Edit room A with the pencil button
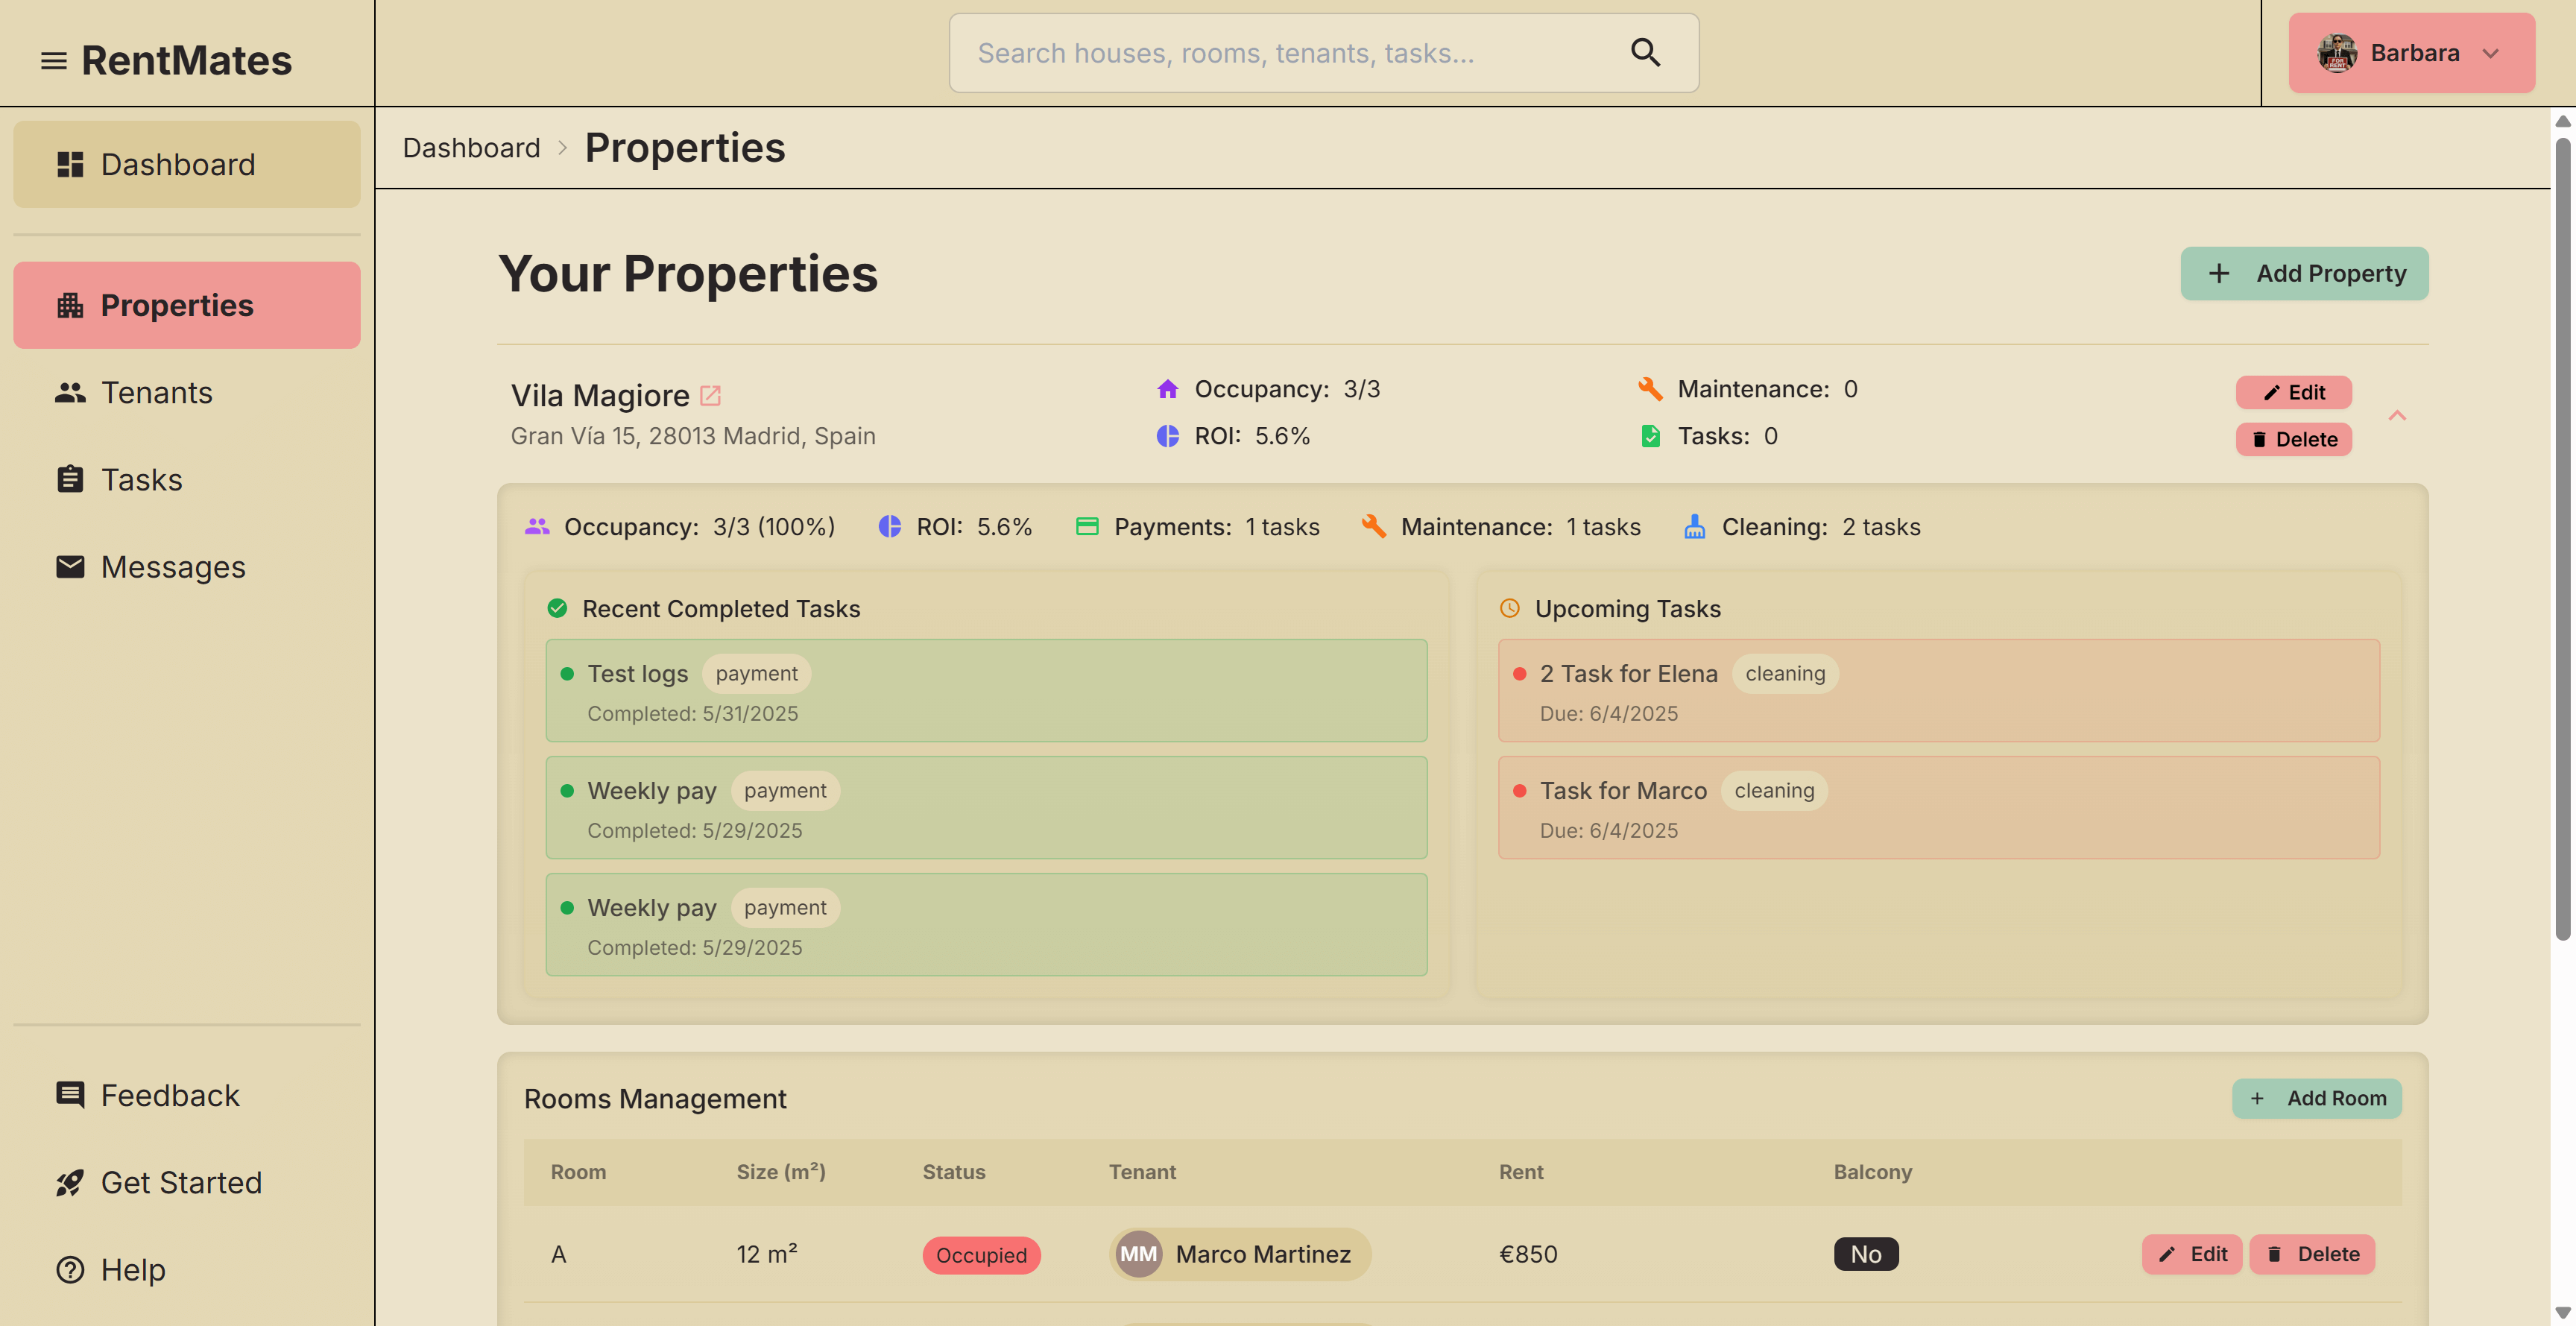Image resolution: width=2576 pixels, height=1326 pixels. click(x=2192, y=1254)
